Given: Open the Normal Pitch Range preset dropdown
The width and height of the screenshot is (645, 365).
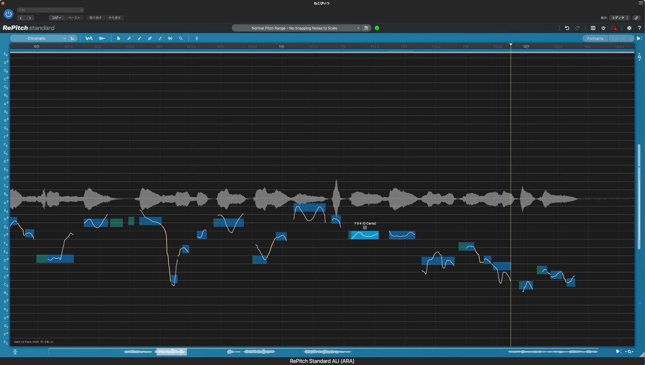Looking at the screenshot, I should [x=296, y=28].
